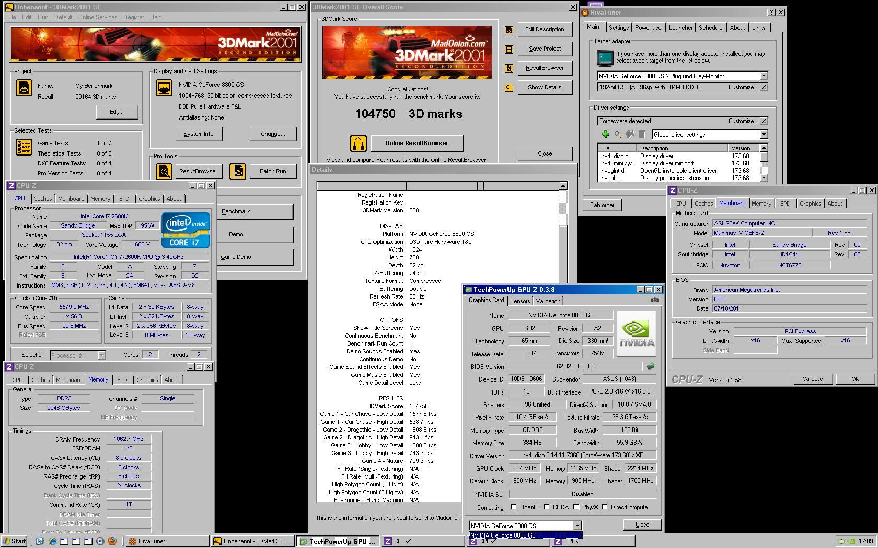Image resolution: width=878 pixels, height=548 pixels.
Task: Click the Tab order button in RivaTuner
Action: coord(602,205)
